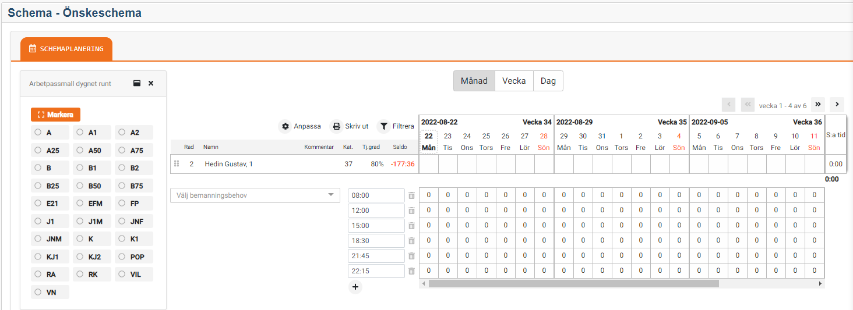
Task: Open Anpassa settings gear
Action: click(x=285, y=126)
